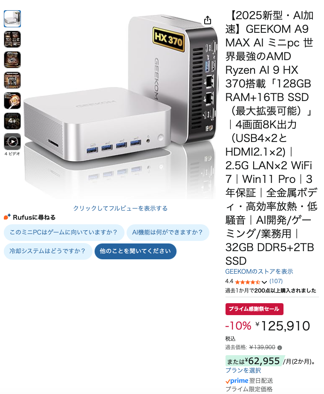
Task: Click クリックしてフルビューを表示する link
Action: 120,209
